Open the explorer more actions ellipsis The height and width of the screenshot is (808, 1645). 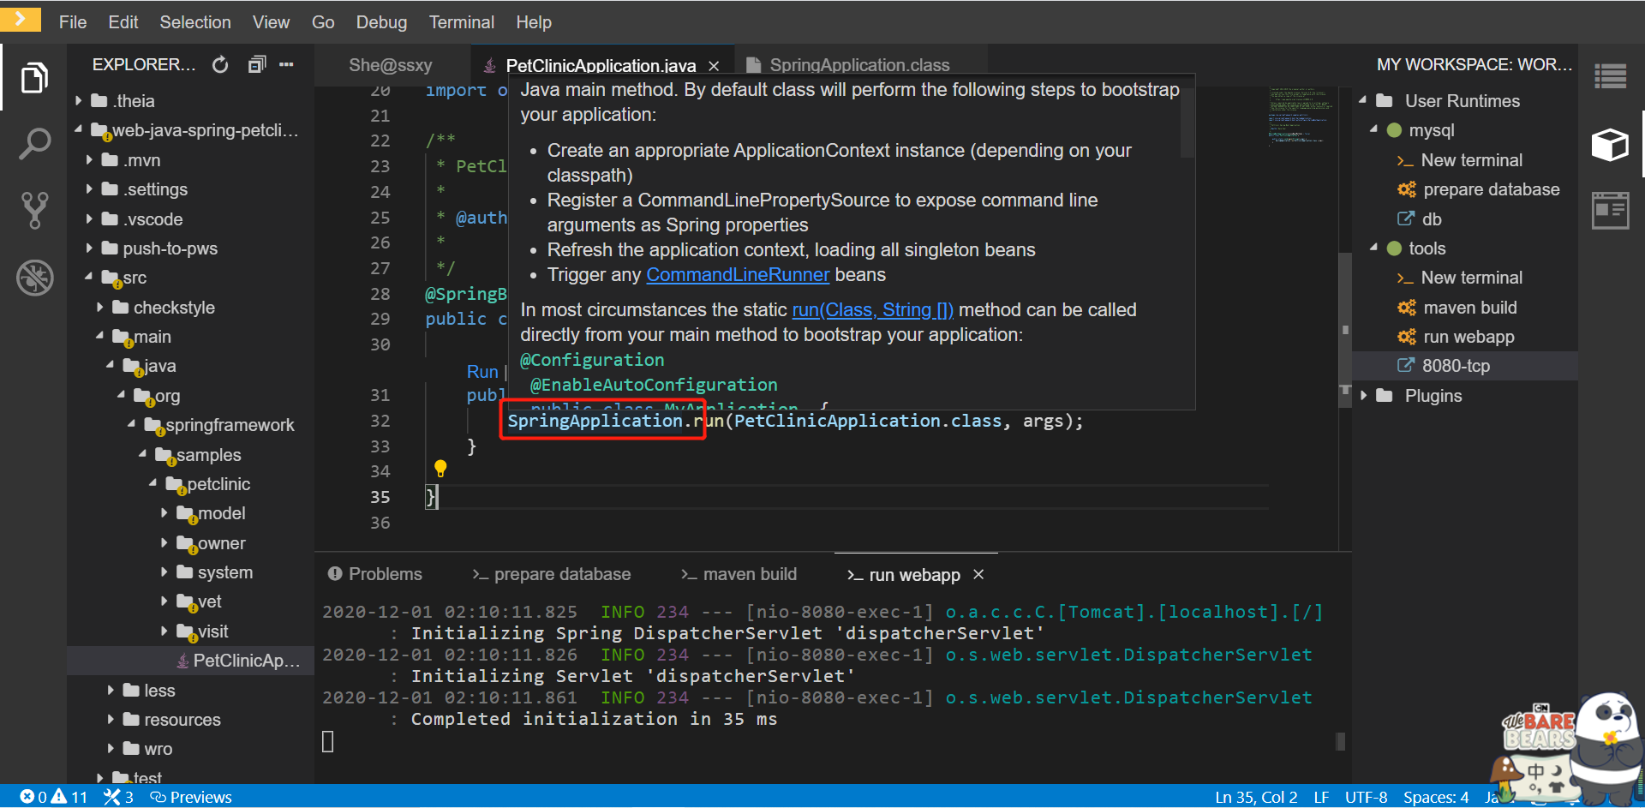pyautogui.click(x=286, y=64)
